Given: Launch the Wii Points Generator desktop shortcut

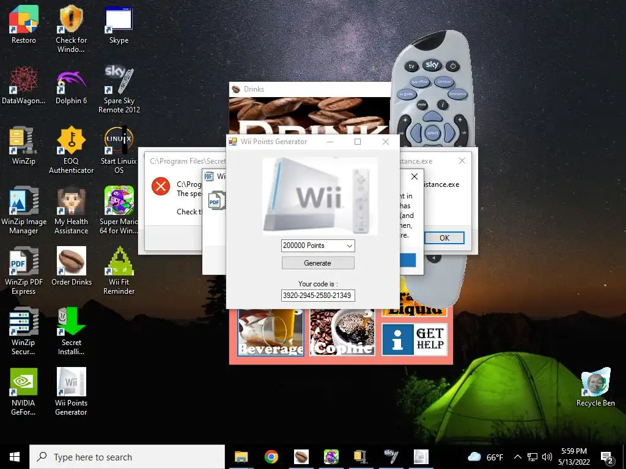Looking at the screenshot, I should coord(71,393).
